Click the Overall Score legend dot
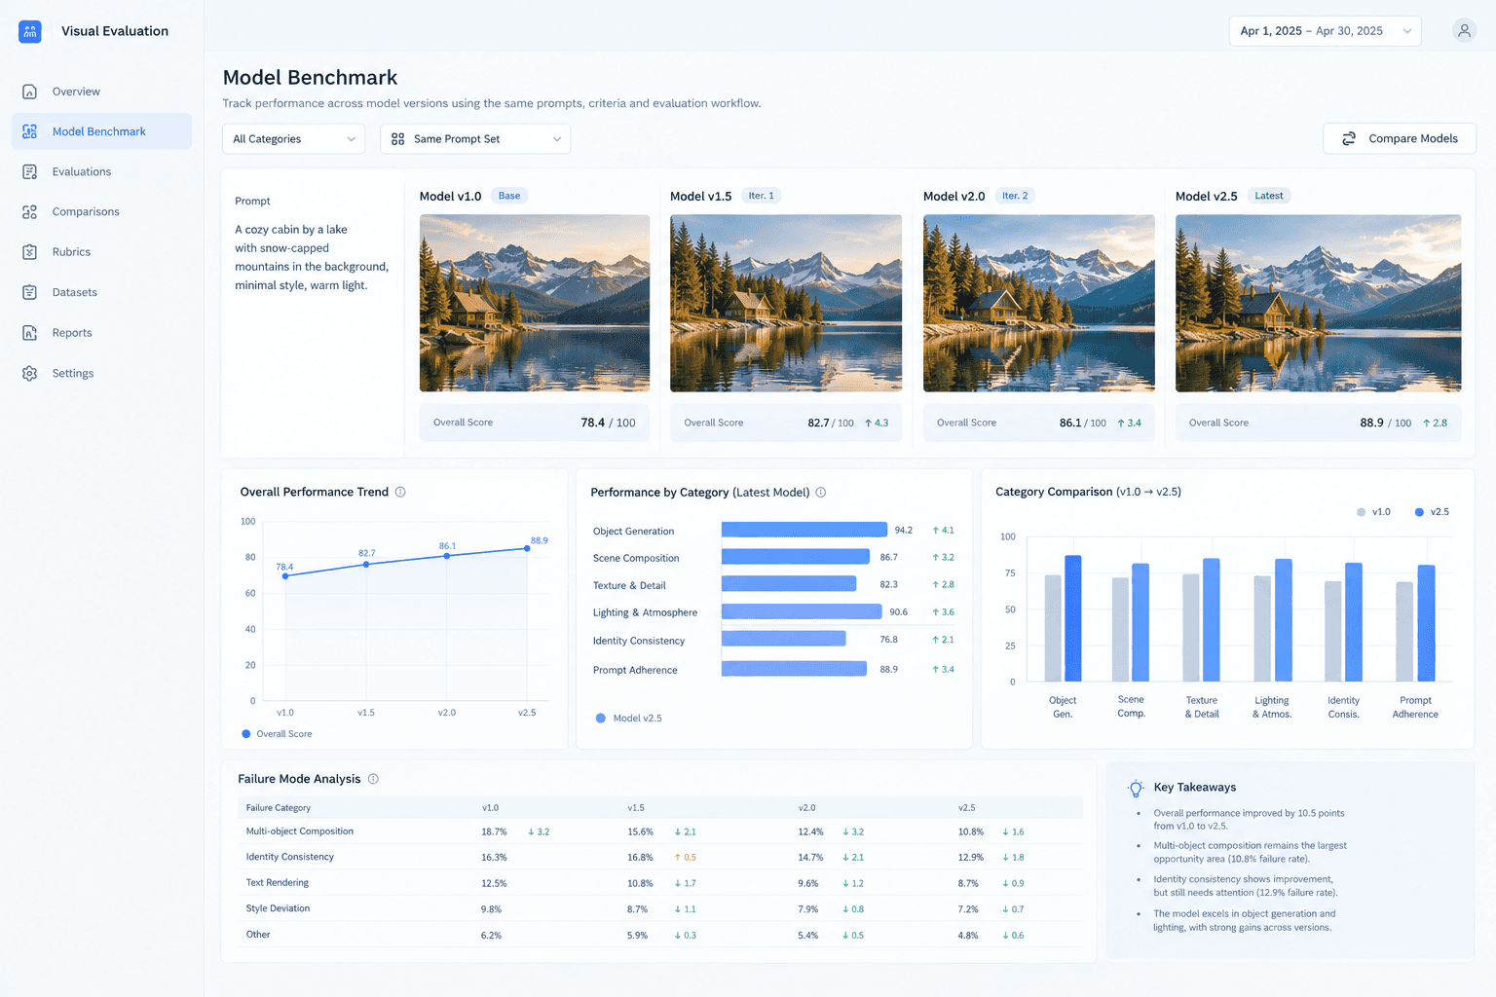The width and height of the screenshot is (1496, 997). 246,734
